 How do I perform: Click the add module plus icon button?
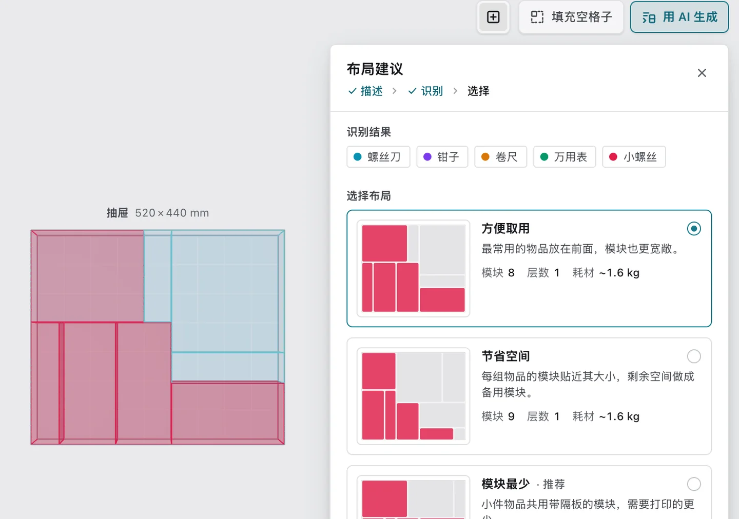click(493, 17)
